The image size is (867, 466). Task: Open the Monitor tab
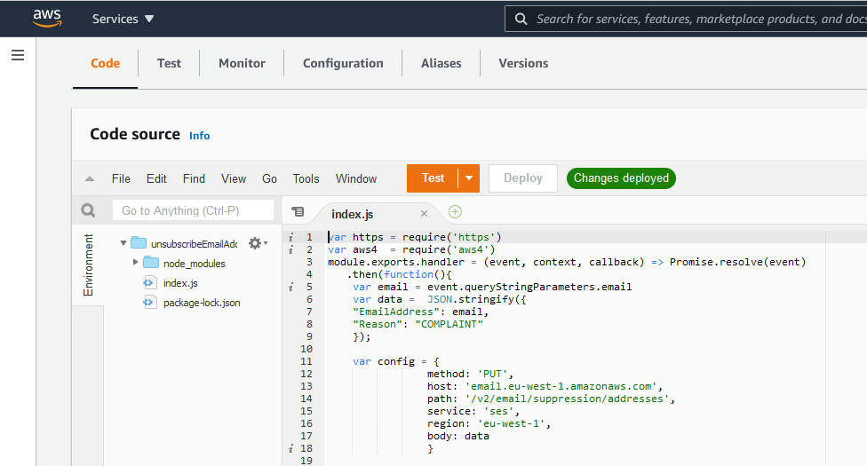click(242, 63)
